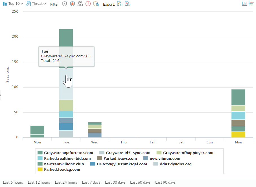The width and height of the screenshot is (256, 187).
Task: Open the Threat type dropdown
Action: [x=36, y=4]
